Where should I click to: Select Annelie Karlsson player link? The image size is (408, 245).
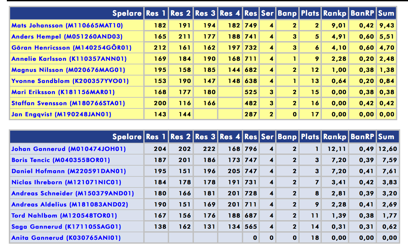click(x=69, y=59)
